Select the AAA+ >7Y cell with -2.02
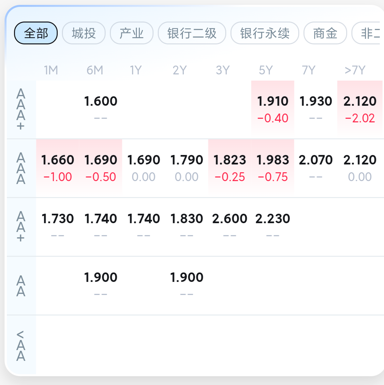Image resolution: width=384 pixels, height=385 pixels. click(360, 109)
